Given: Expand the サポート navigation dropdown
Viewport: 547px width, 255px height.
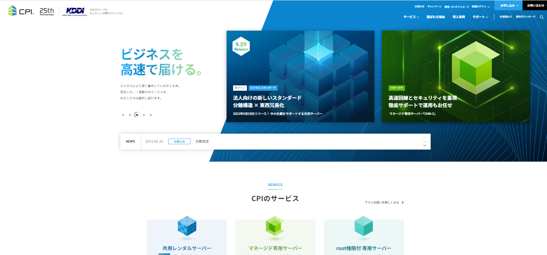Looking at the screenshot, I should coord(479,17).
